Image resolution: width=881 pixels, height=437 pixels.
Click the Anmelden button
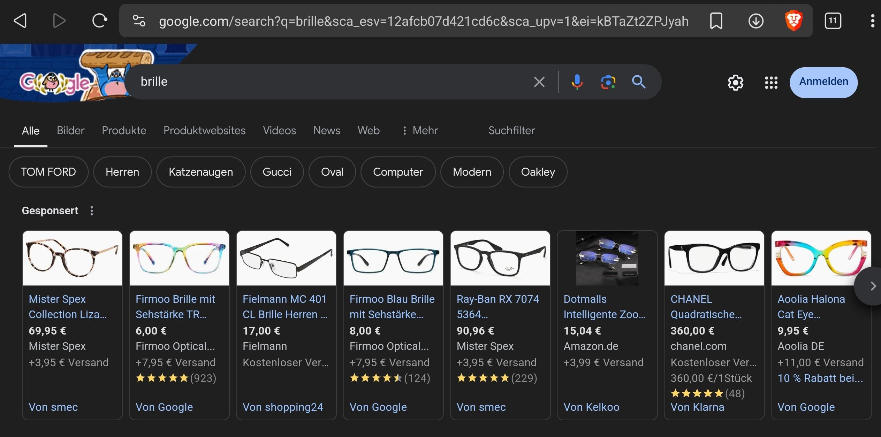pos(823,82)
